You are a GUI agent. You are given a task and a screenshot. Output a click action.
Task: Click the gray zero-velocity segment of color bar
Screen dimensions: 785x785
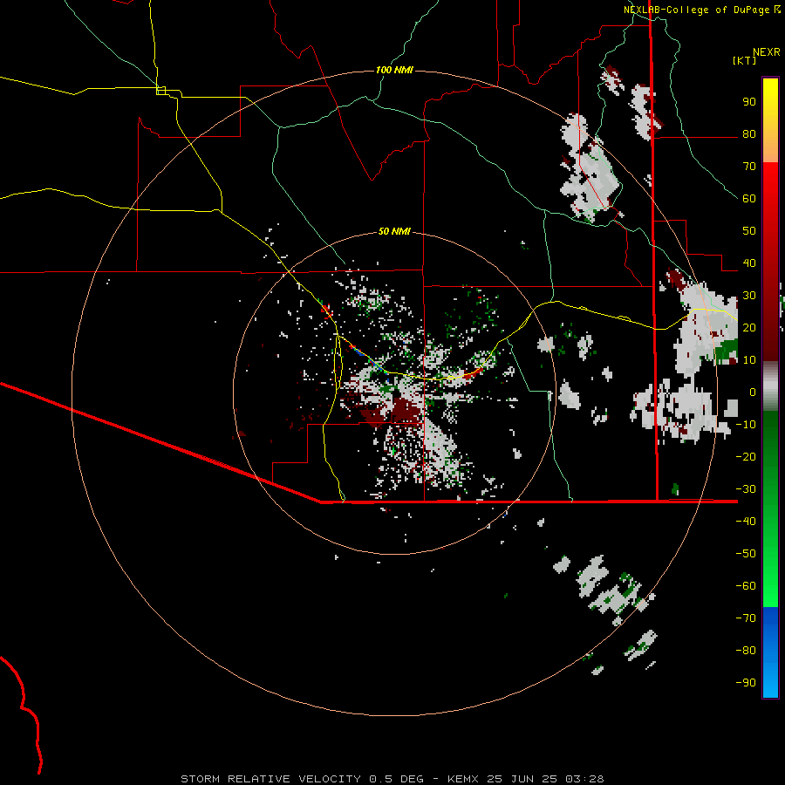770,386
